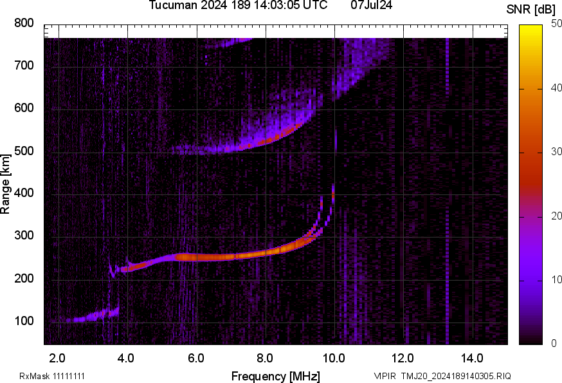Image resolution: width=562 pixels, height=383 pixels.
Task: Click the date label '07Jul24'
Action: (371, 5)
